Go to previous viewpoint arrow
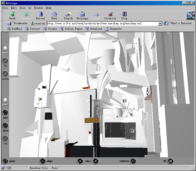The width and height of the screenshot is (196, 171). [x=80, y=161]
